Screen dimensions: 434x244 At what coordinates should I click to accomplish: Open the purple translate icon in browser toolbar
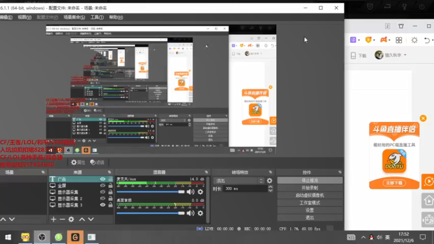353,40
